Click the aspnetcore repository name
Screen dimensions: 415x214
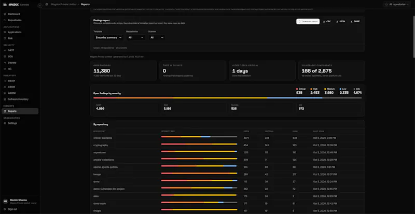pos(100,153)
